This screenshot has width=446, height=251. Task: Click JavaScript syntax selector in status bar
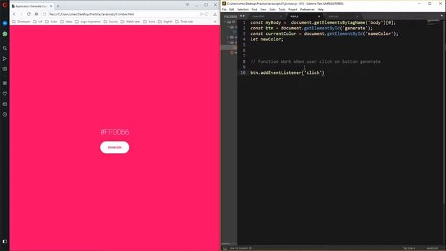[x=432, y=248]
